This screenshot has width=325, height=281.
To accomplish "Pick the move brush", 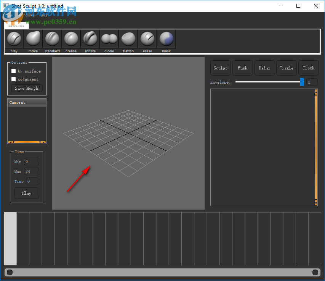I will [x=33, y=39].
